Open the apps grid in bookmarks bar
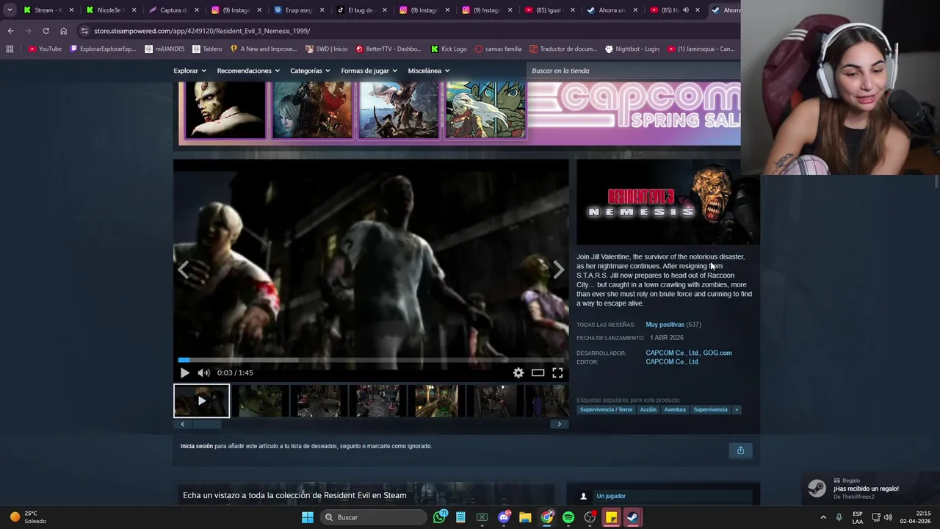The height and width of the screenshot is (529, 940). (10, 49)
